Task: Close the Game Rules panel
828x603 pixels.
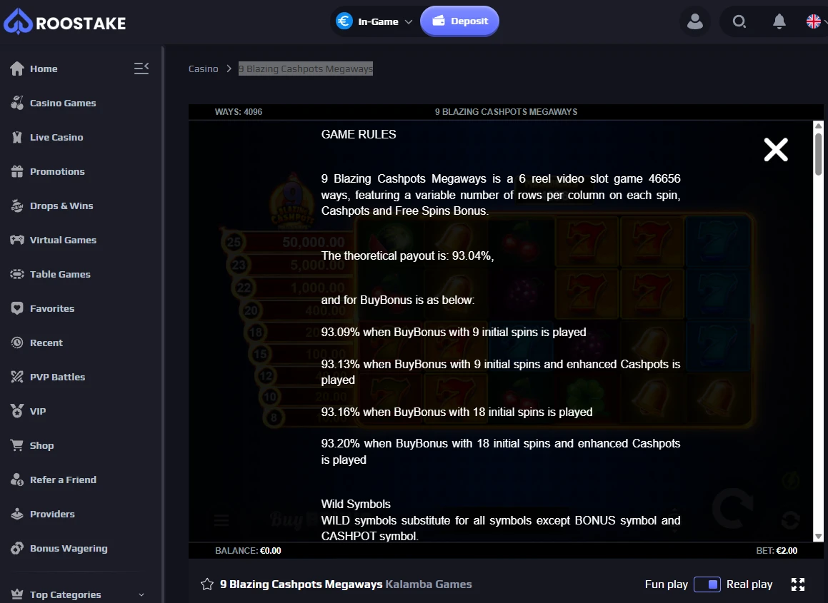Action: click(776, 150)
